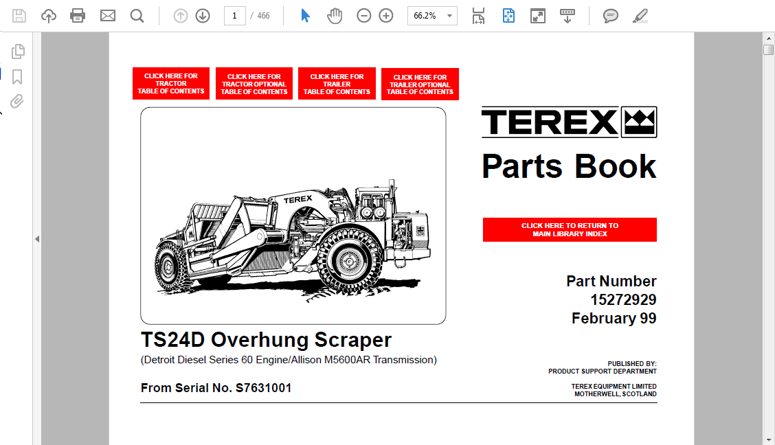The height and width of the screenshot is (445, 775).
Task: Upload file to cloud icon
Action: click(x=48, y=16)
